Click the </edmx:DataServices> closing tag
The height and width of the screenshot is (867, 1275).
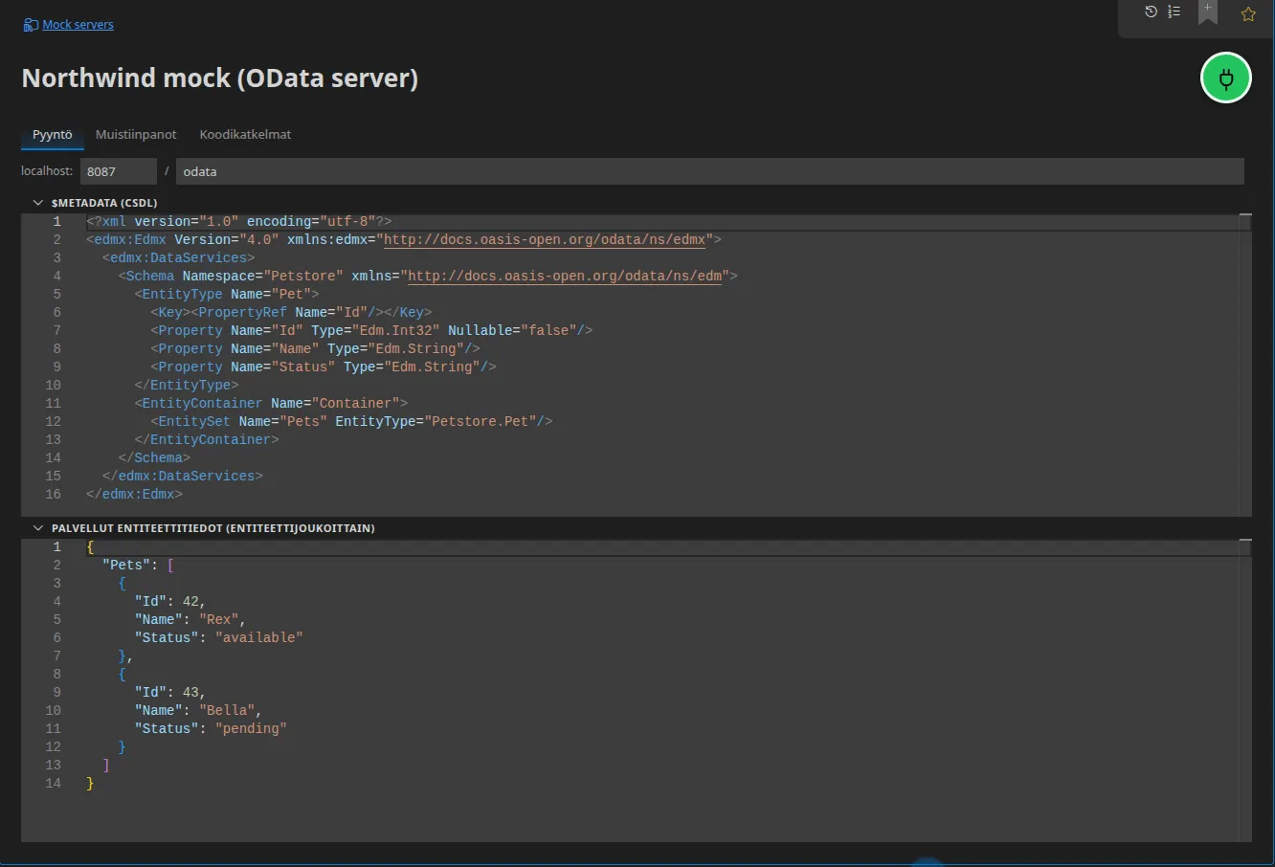(x=182, y=476)
